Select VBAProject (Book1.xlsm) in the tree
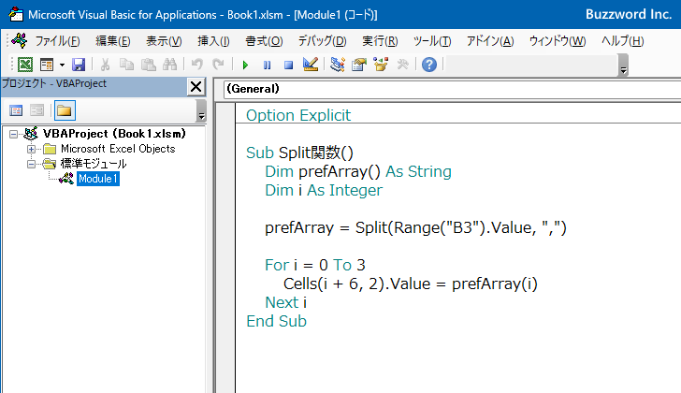The image size is (681, 393). point(114,134)
